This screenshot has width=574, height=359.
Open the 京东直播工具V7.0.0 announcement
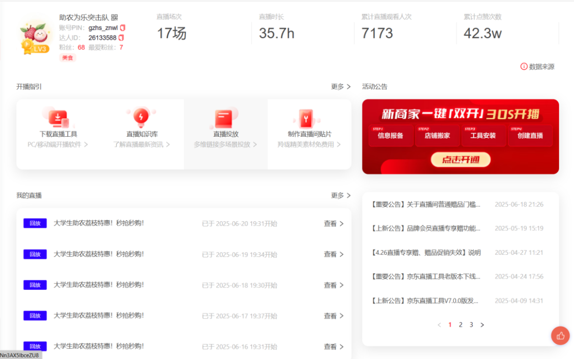click(426, 300)
